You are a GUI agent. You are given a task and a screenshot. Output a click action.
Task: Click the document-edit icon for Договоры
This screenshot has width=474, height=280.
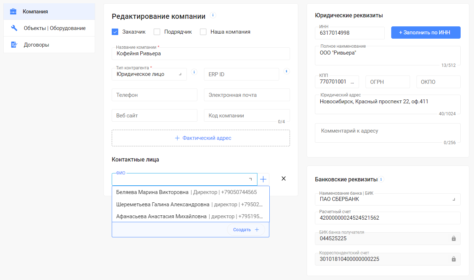tap(14, 45)
